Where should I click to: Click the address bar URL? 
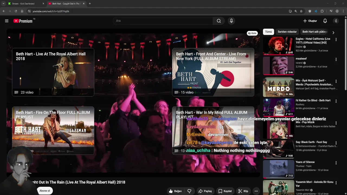point(51,11)
